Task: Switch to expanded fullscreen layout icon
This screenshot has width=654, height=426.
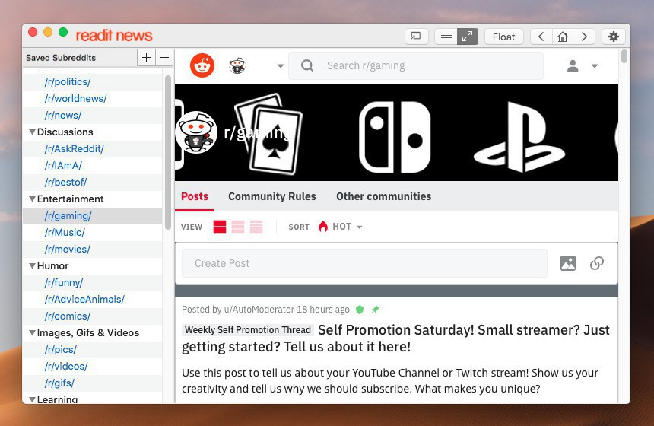Action: point(468,37)
